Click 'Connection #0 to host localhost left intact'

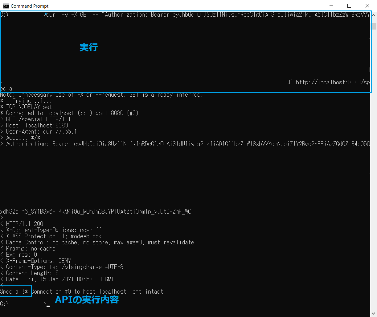tap(97, 291)
